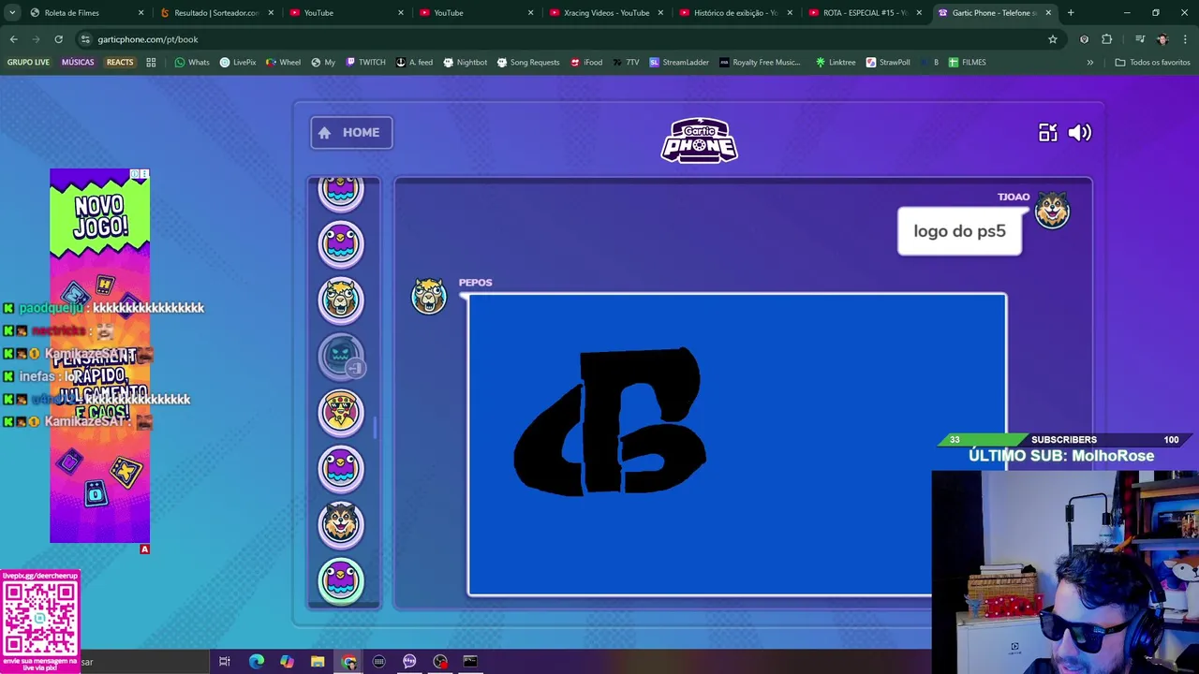Open a new browser tab
This screenshot has width=1199, height=674.
click(x=1071, y=13)
